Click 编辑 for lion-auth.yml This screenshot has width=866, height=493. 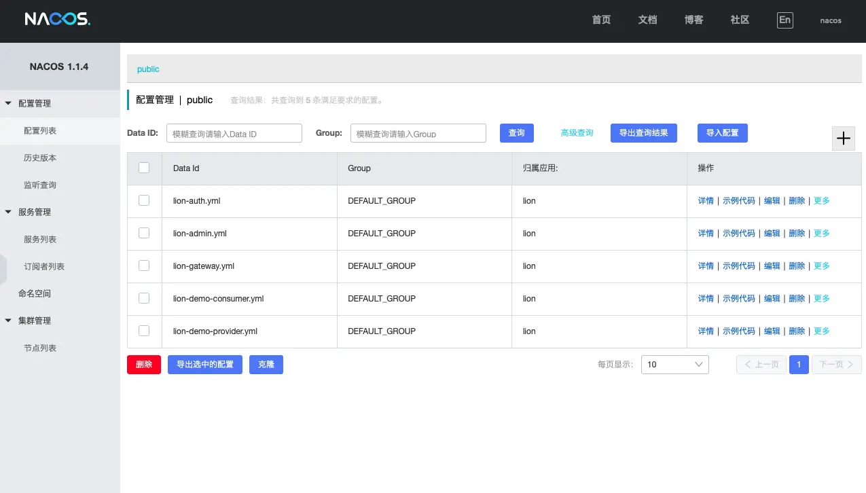(x=772, y=201)
